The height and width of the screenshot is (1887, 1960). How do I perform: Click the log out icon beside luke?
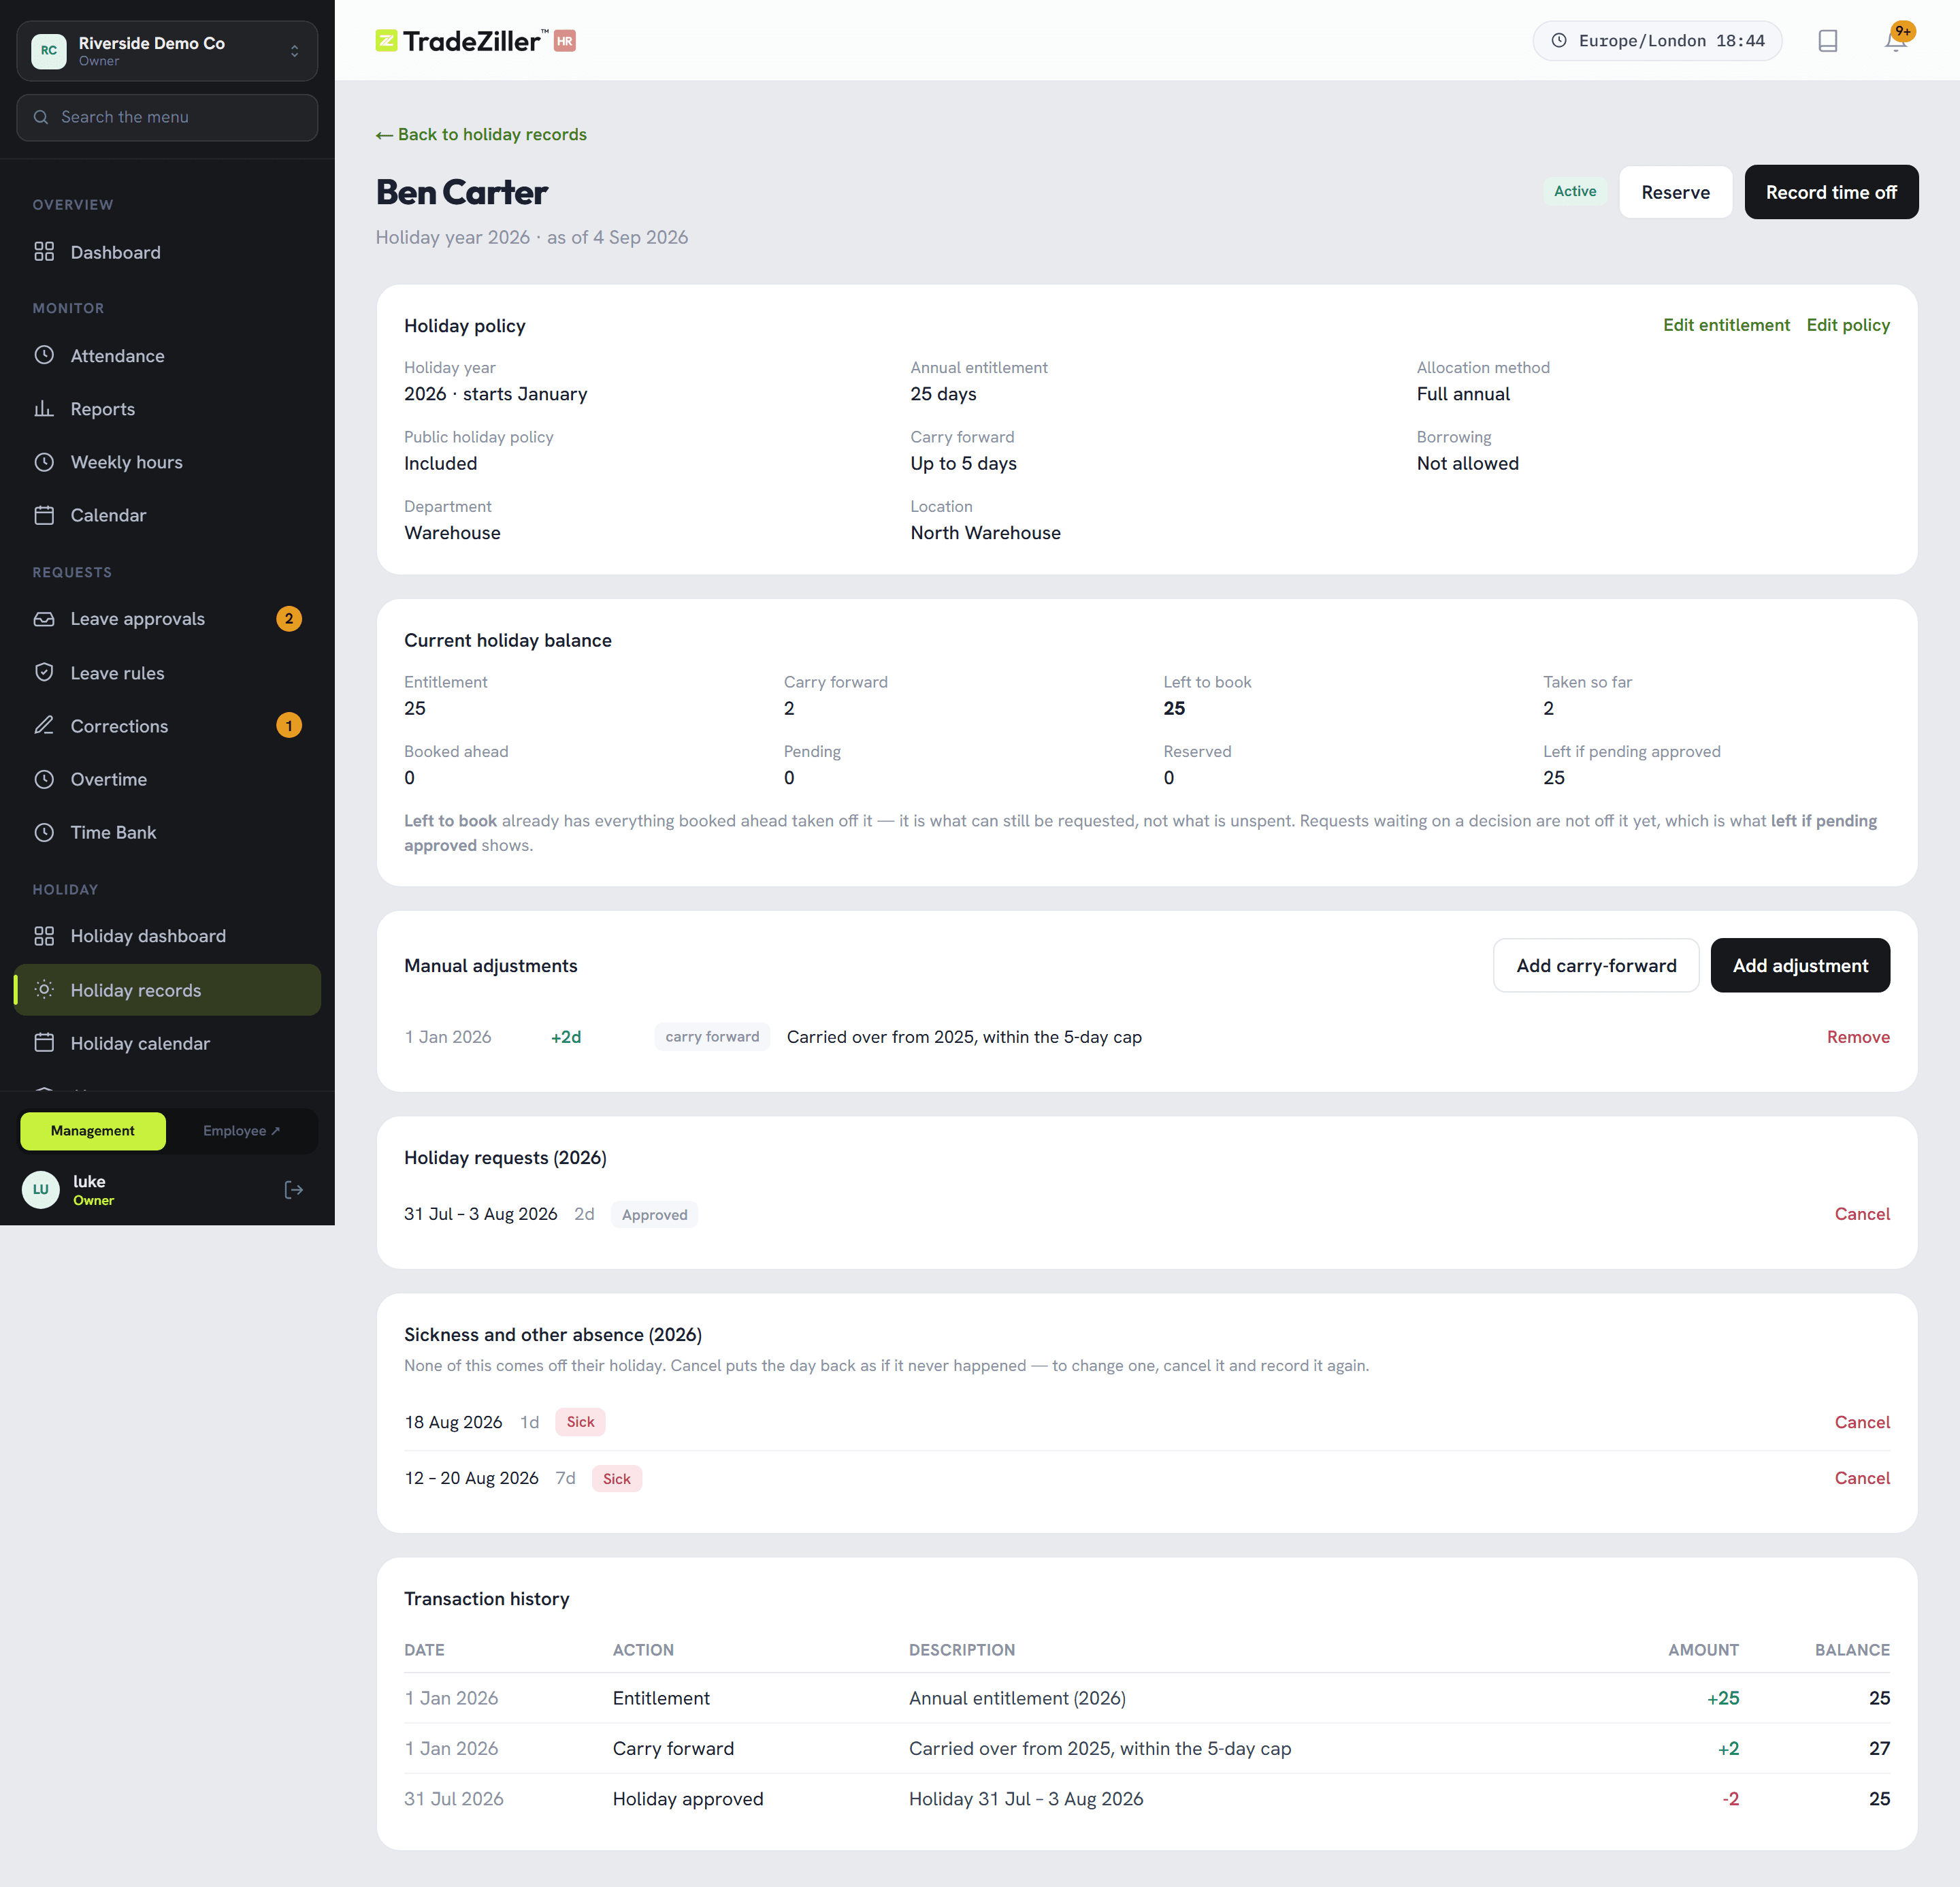pos(293,1189)
